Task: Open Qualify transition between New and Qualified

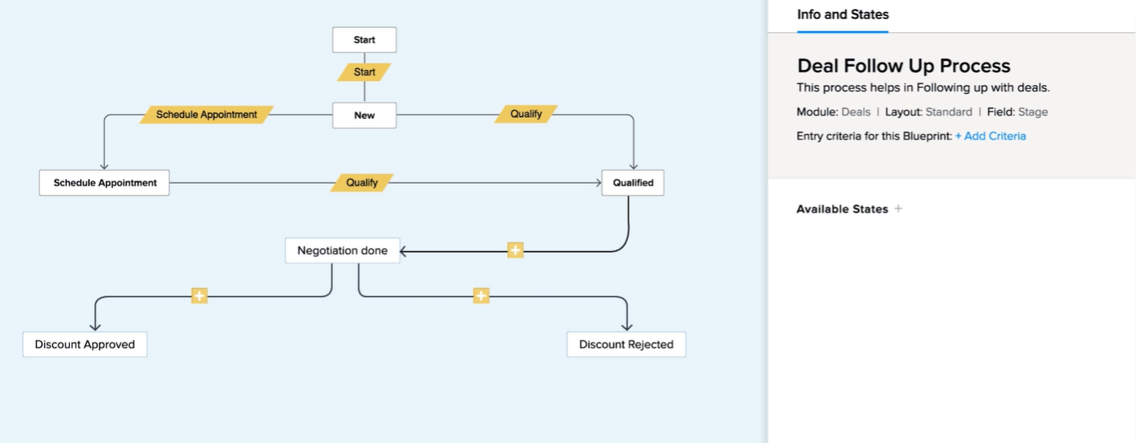Action: (x=526, y=114)
